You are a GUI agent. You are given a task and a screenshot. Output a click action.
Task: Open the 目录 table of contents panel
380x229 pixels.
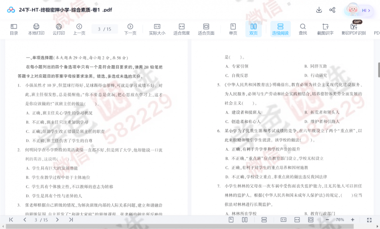pos(14,29)
